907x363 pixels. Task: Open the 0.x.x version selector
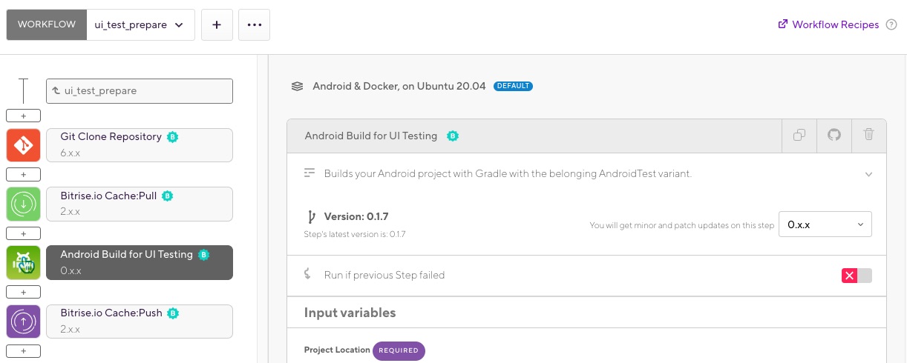pos(825,224)
